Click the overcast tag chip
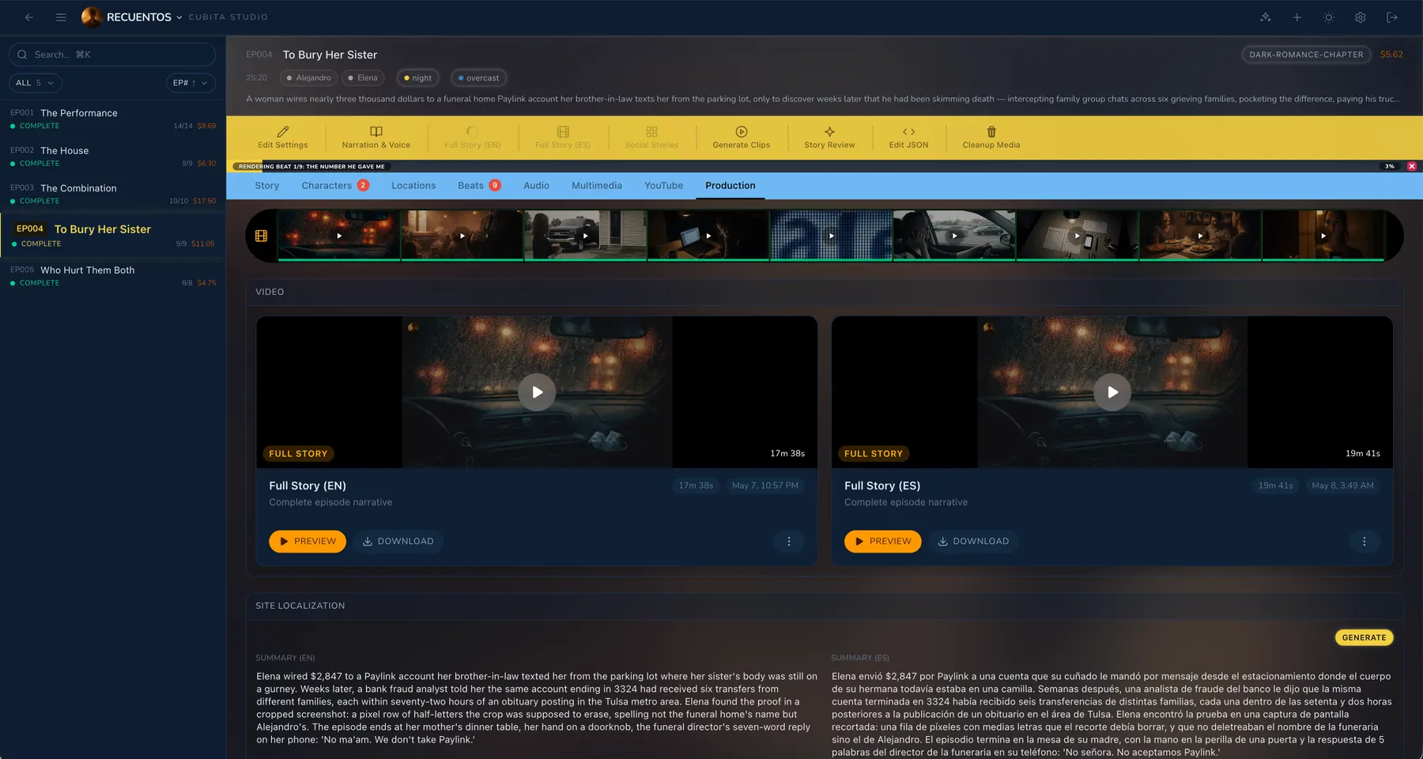The image size is (1423, 759). [478, 77]
